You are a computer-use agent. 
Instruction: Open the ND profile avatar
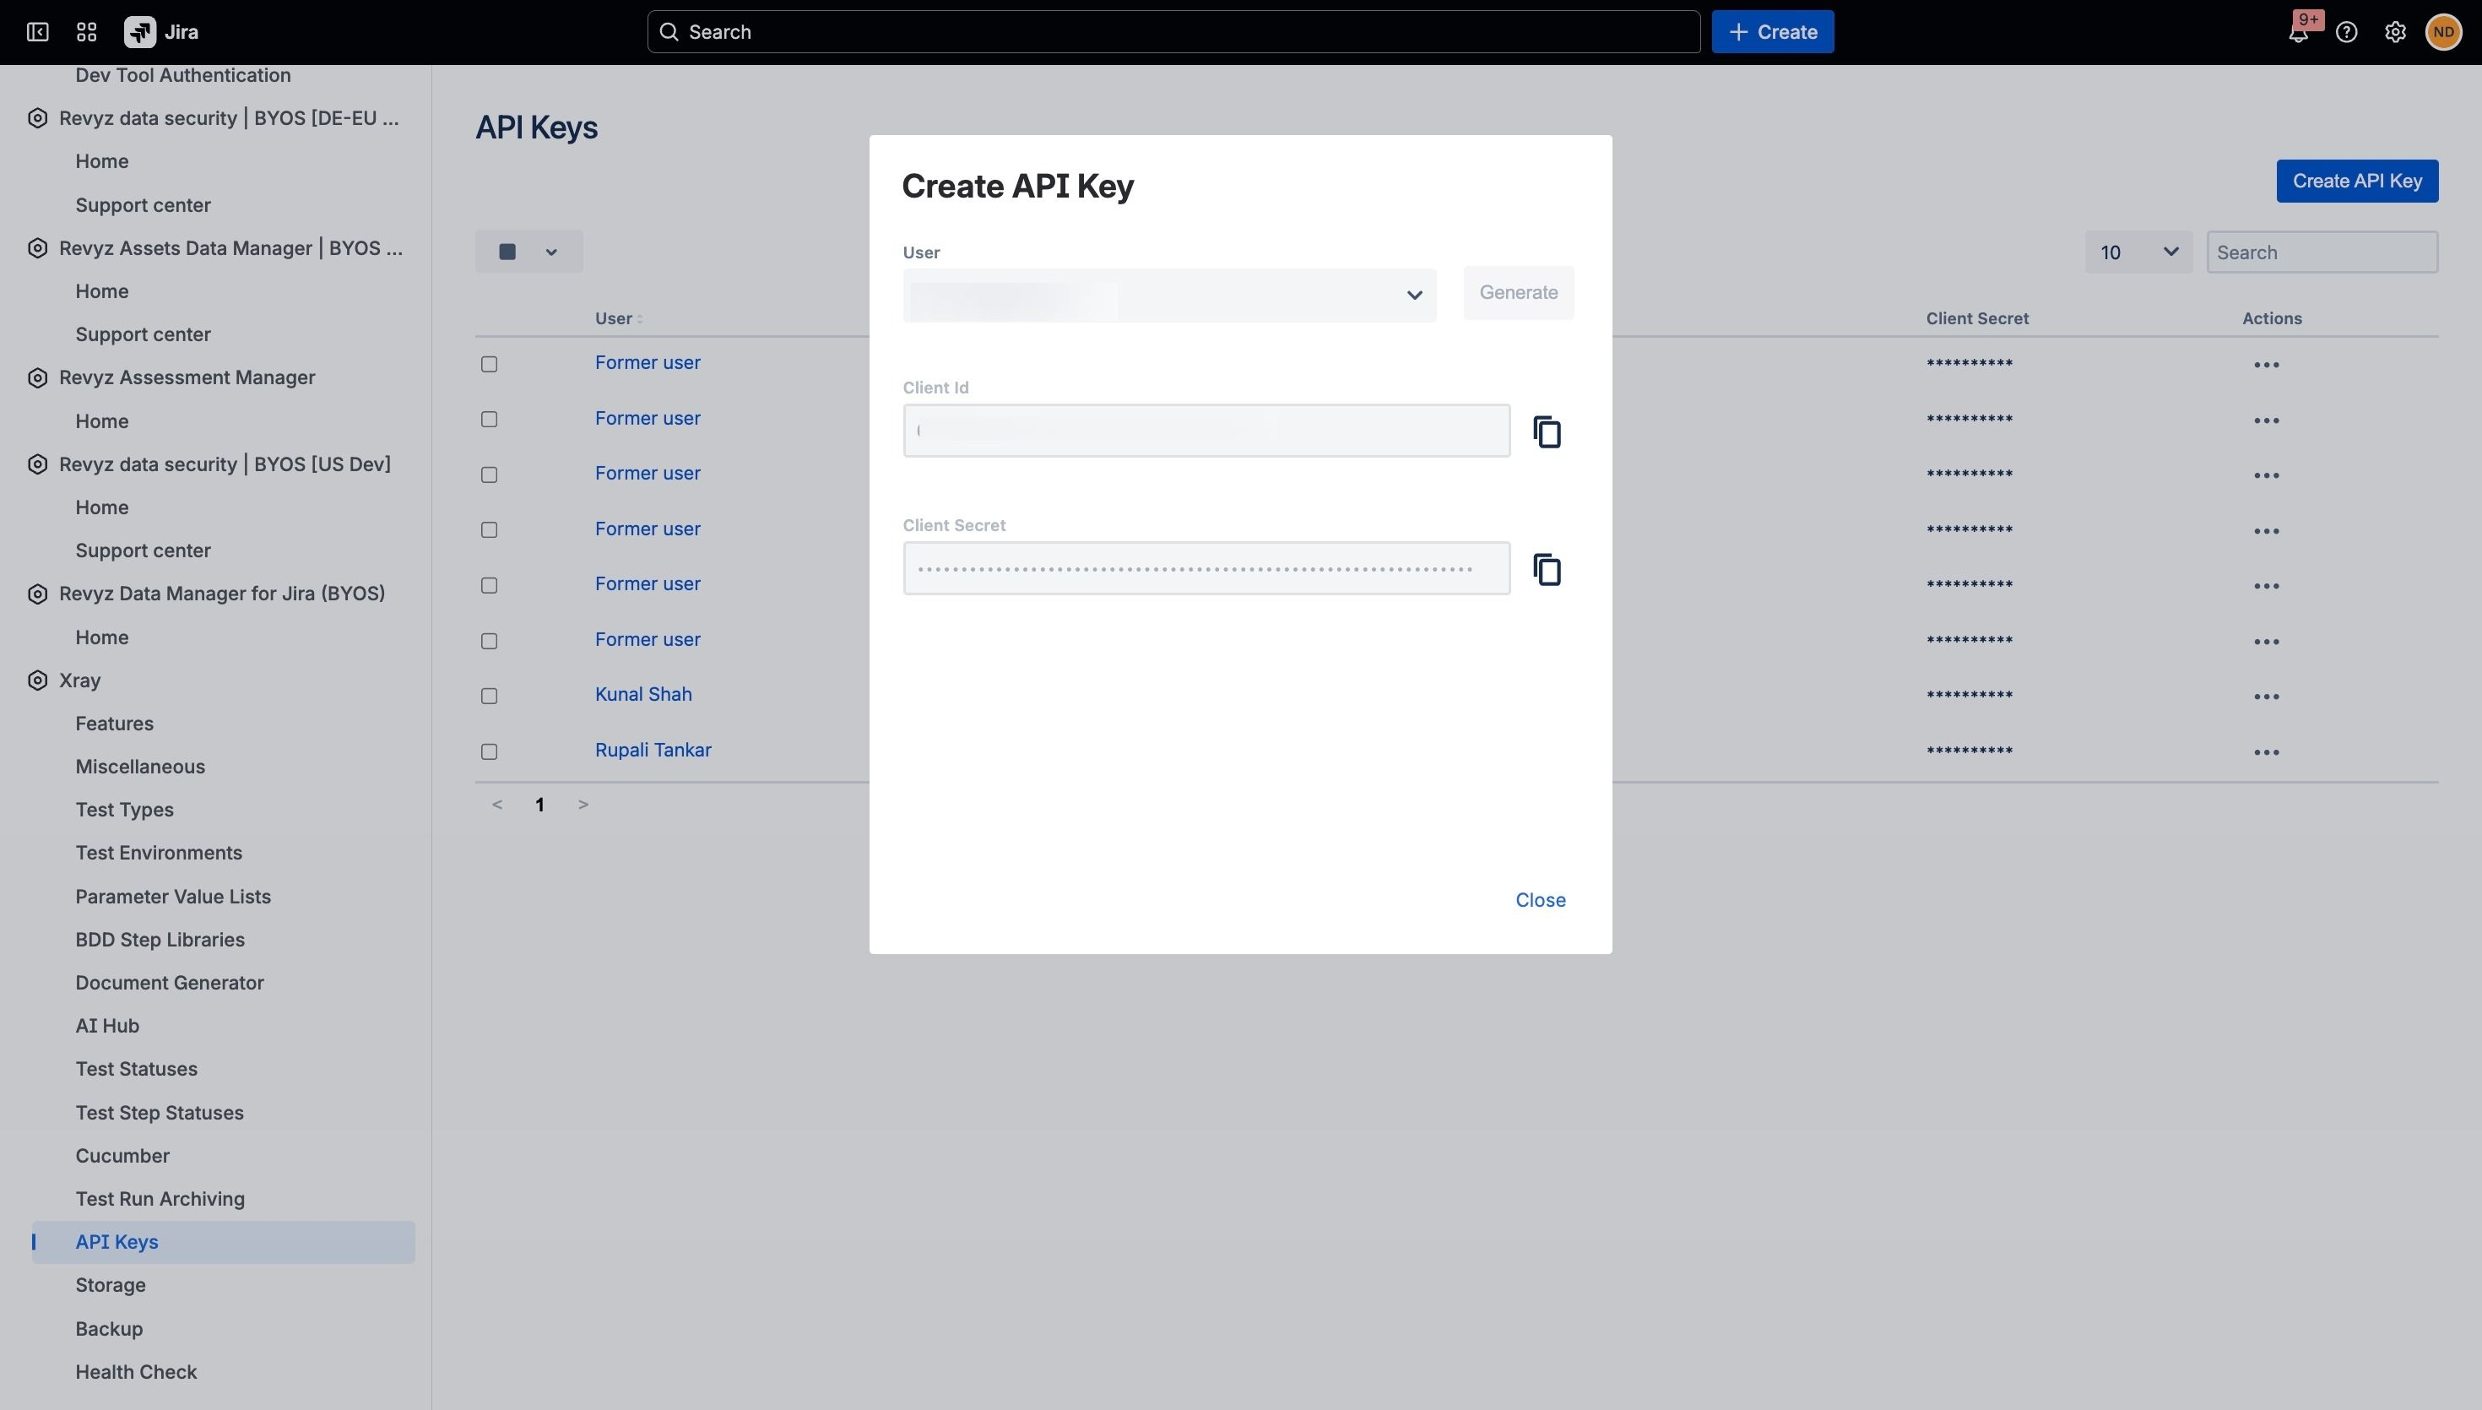coord(2443,32)
